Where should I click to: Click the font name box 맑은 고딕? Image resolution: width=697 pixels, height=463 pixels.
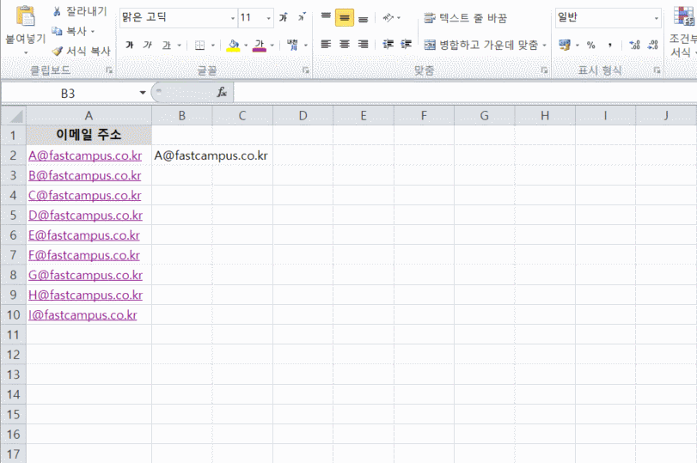[x=174, y=18]
